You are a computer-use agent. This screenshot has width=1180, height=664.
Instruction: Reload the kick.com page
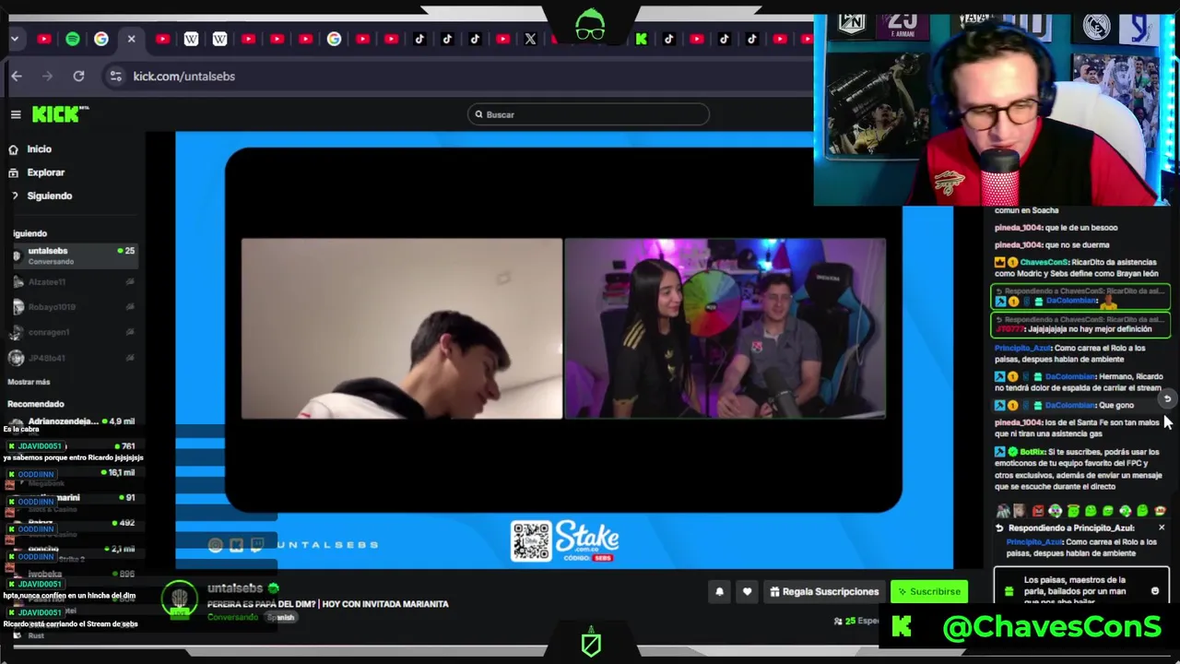79,77
